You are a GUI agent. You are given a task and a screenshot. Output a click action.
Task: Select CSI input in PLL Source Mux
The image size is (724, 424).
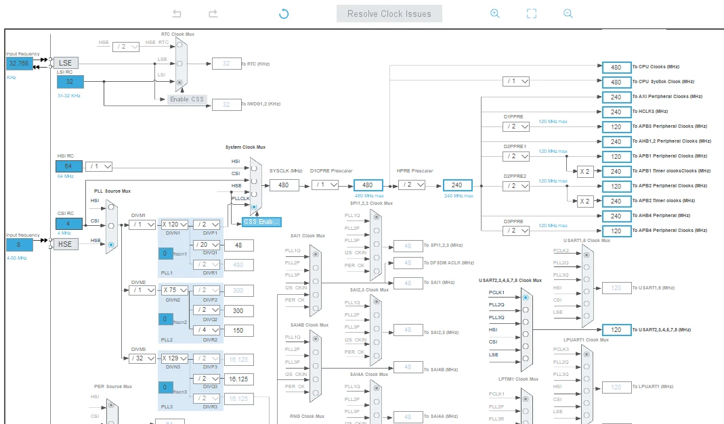tap(111, 226)
